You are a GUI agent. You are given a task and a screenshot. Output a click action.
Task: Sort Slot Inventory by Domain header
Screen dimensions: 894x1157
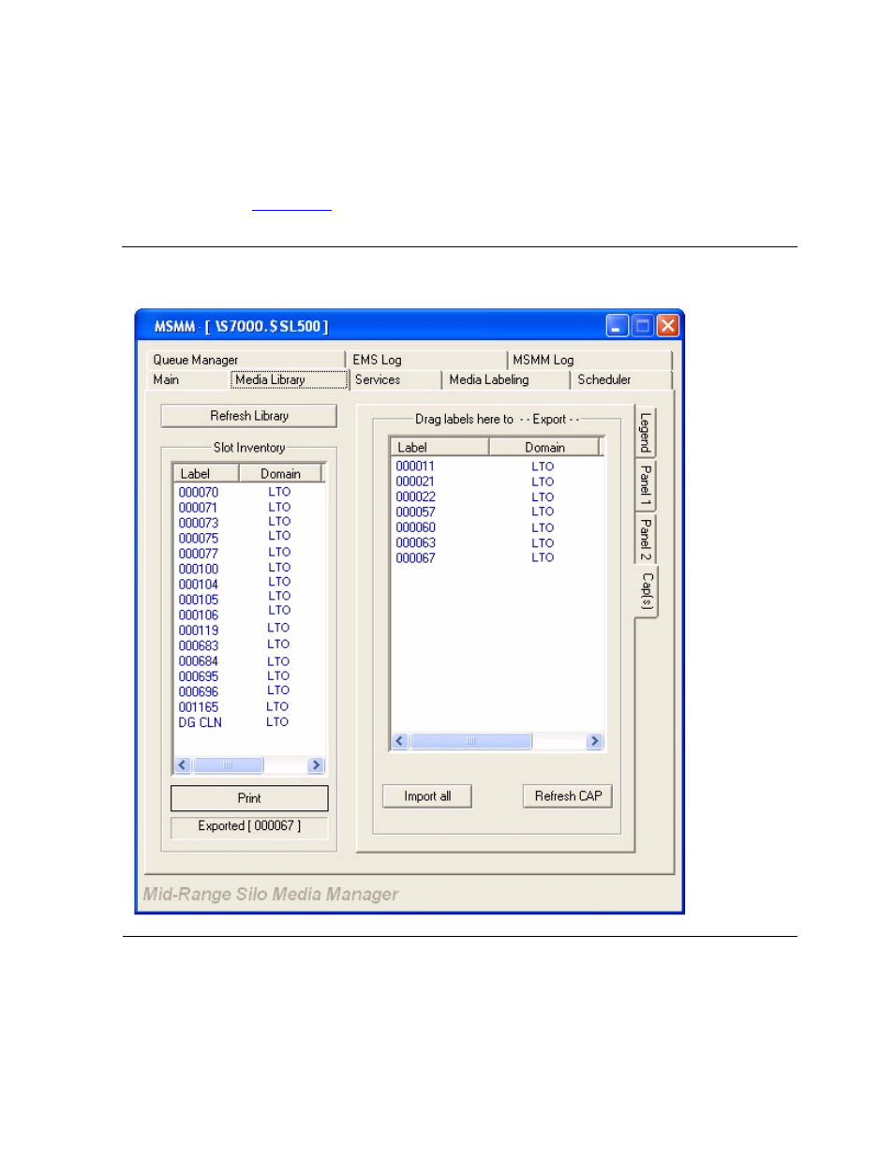click(280, 474)
